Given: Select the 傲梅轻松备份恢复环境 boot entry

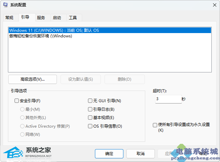Looking at the screenshot, I should coord(110,36).
